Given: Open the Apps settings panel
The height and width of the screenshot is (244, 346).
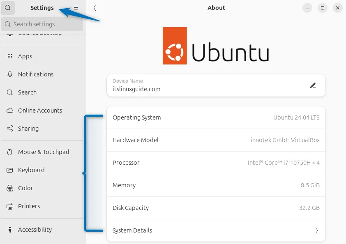Looking at the screenshot, I should point(42,56).
